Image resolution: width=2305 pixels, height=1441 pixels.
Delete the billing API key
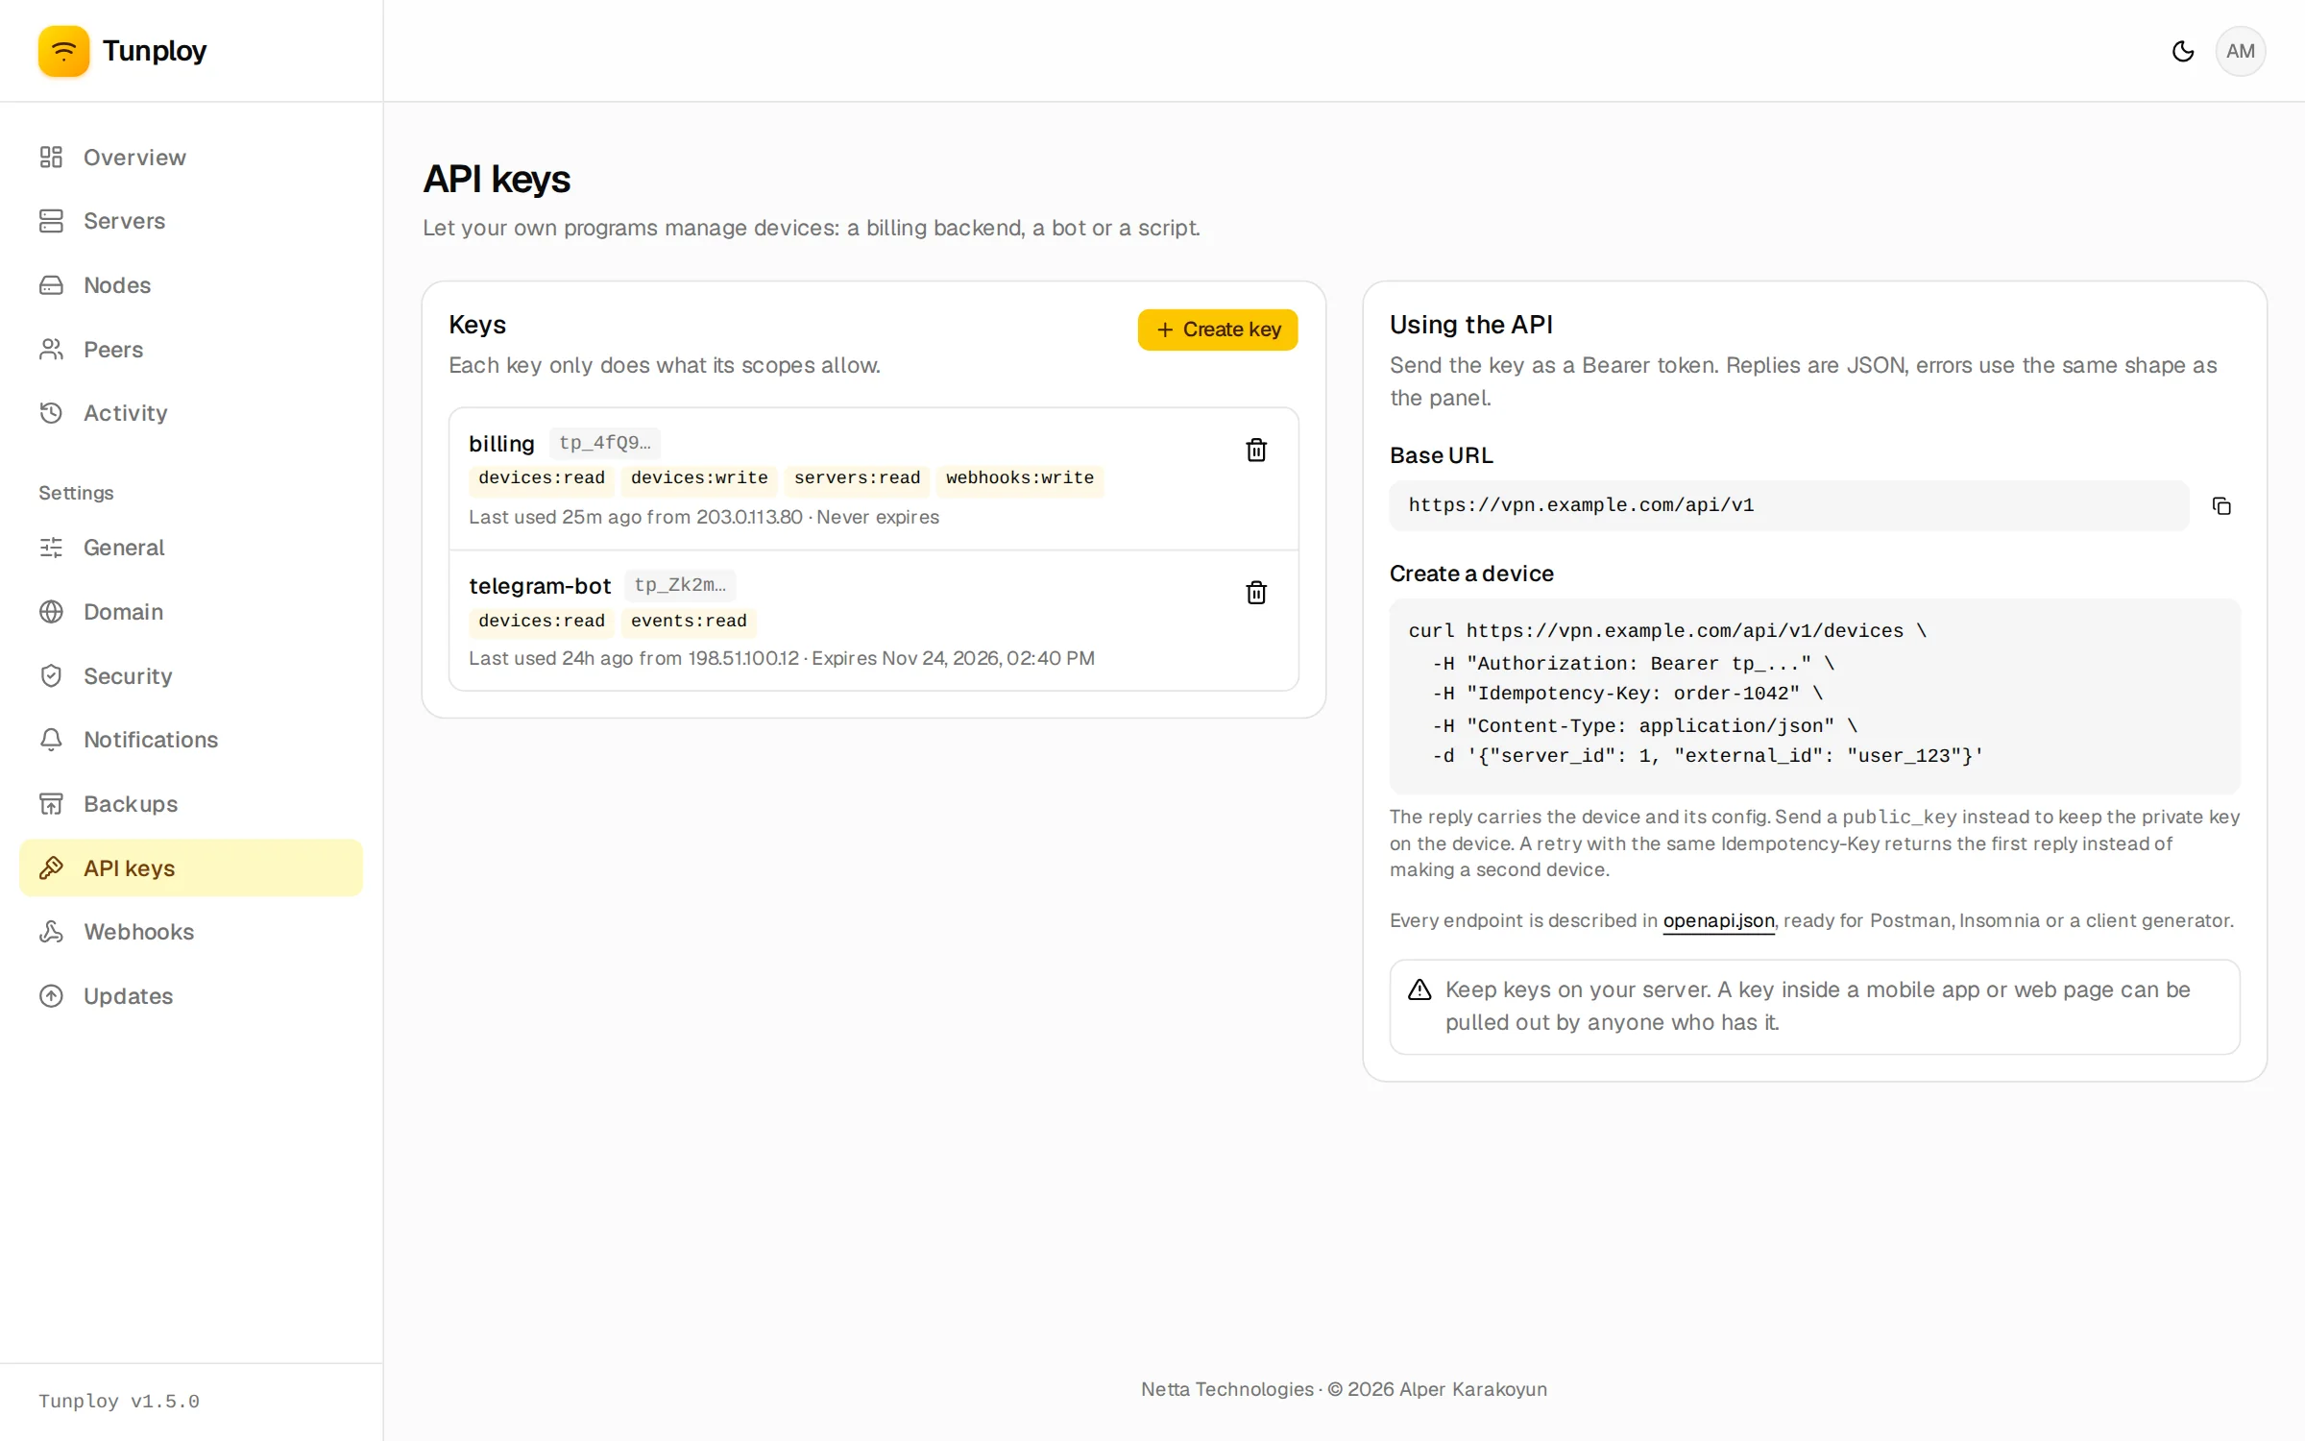click(x=1255, y=450)
